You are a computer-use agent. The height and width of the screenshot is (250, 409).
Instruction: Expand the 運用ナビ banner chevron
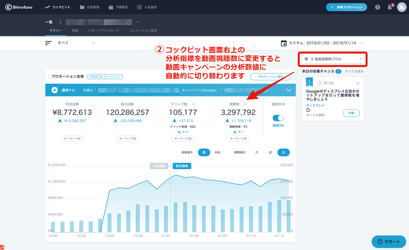(x=289, y=90)
